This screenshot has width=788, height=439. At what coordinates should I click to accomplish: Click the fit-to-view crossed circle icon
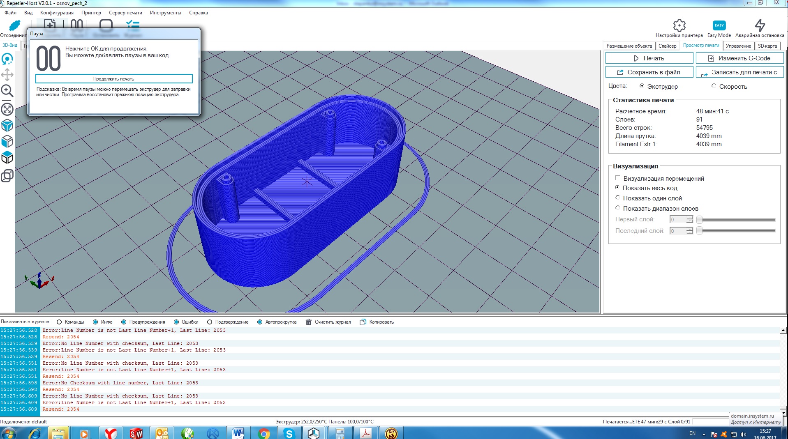[x=7, y=109]
